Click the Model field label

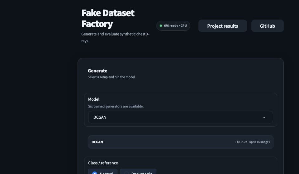pyautogui.click(x=94, y=99)
